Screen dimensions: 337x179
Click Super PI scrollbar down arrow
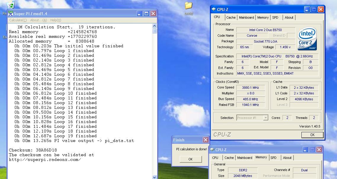154,177
